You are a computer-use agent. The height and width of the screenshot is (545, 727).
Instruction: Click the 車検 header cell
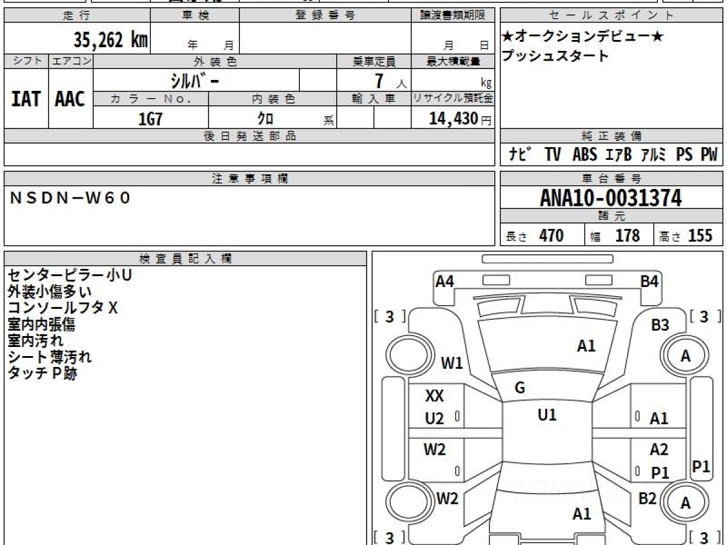tap(194, 16)
